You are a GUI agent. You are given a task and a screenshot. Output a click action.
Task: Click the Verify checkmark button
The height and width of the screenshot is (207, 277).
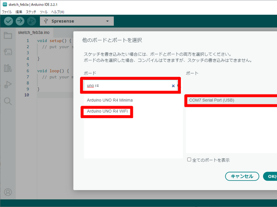pyautogui.click(x=8, y=21)
